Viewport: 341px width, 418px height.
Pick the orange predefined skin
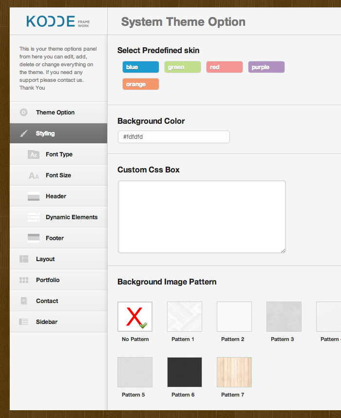pos(140,84)
